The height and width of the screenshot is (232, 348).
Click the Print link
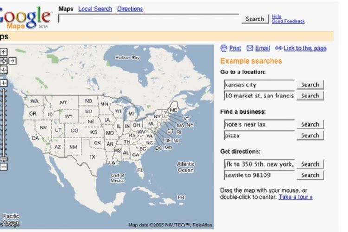click(235, 48)
